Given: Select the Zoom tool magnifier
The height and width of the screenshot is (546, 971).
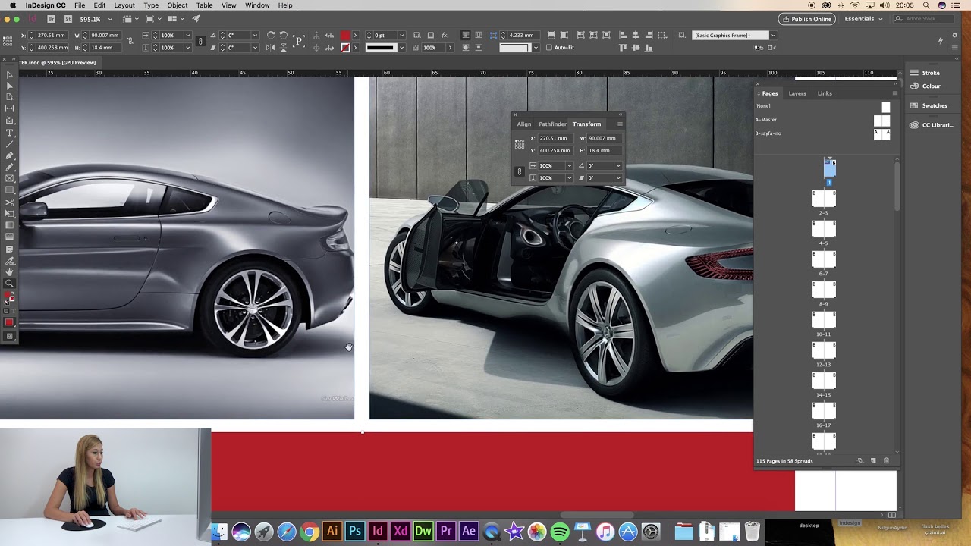Looking at the screenshot, I should 9,284.
